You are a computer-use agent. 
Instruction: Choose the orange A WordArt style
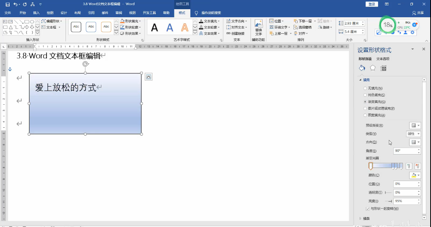(185, 27)
